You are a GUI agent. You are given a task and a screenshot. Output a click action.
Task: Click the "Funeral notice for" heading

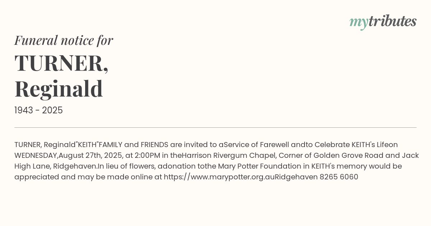pyautogui.click(x=64, y=40)
